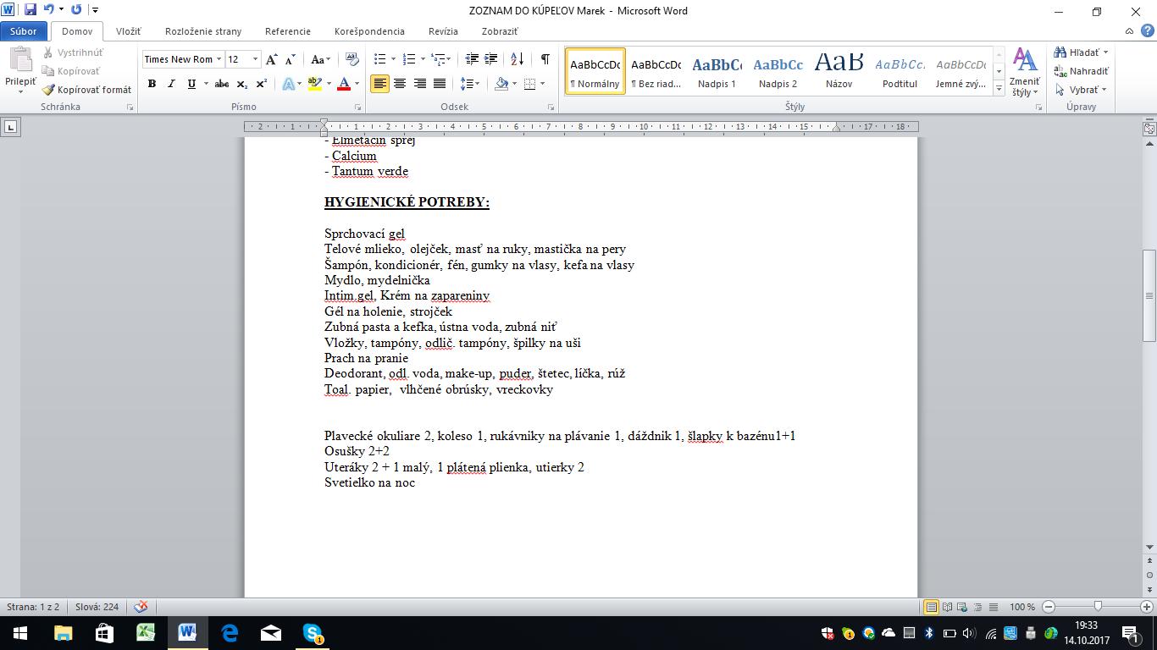Toggle bold formatting
1157x650 pixels.
coord(152,84)
